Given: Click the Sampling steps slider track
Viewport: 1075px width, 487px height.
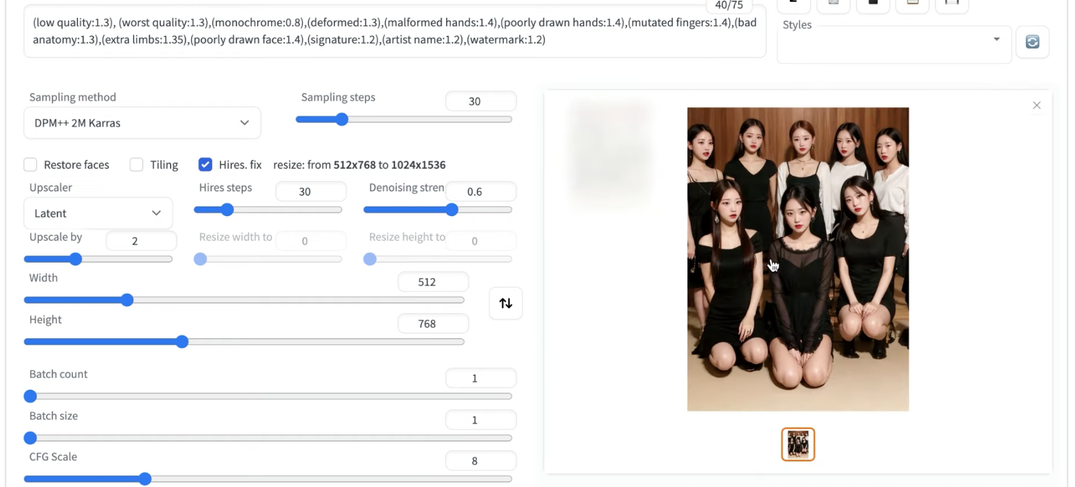Looking at the screenshot, I should tap(404, 120).
